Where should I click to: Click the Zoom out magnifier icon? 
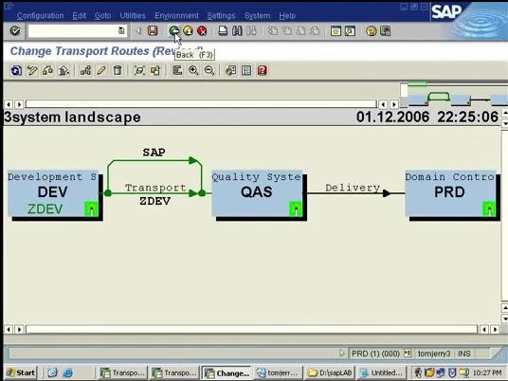(x=209, y=70)
